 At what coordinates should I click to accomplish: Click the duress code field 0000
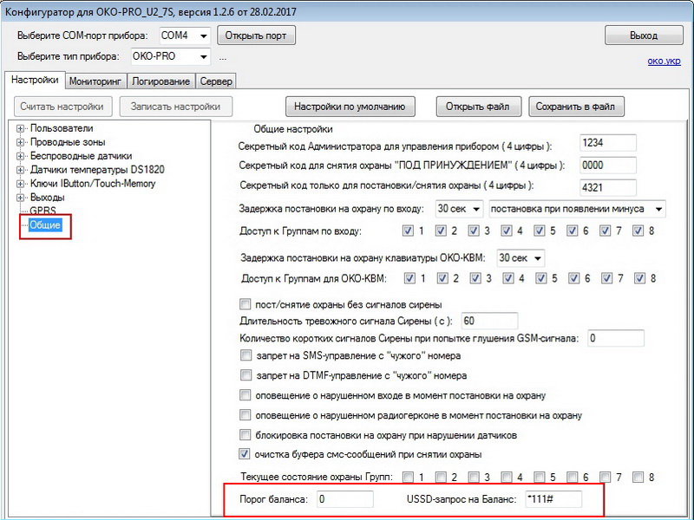click(608, 166)
